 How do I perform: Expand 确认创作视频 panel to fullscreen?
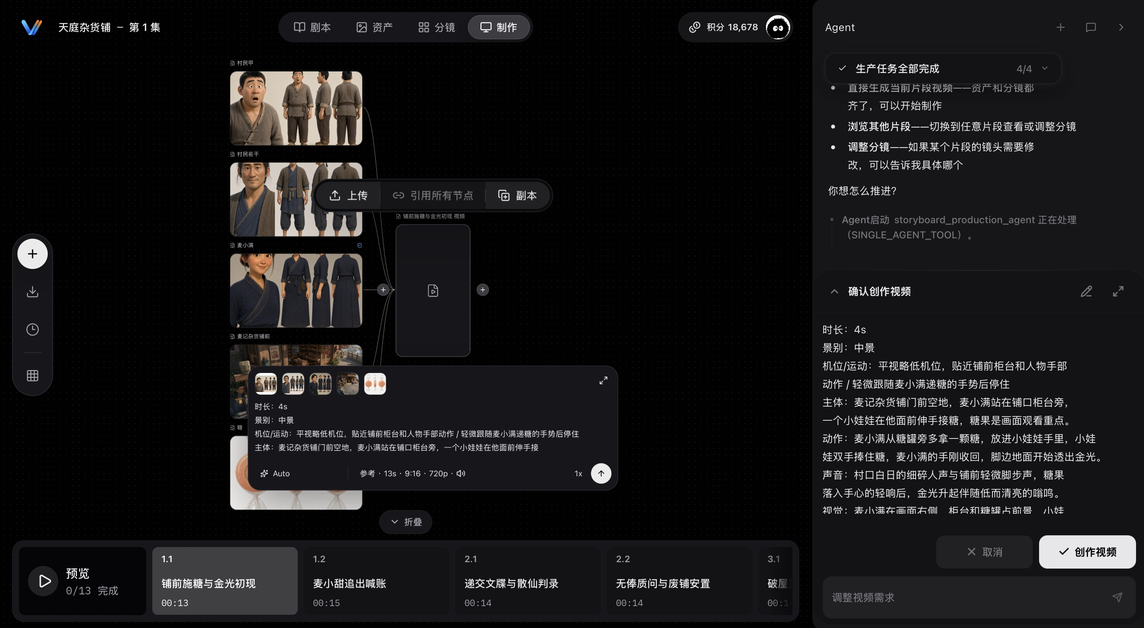1118,291
